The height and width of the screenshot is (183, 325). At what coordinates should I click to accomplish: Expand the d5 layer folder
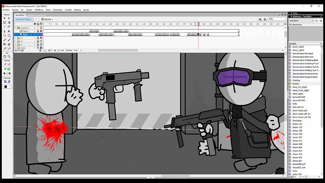tap(15, 41)
